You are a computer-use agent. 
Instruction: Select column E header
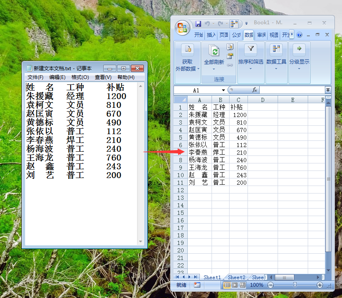(293, 100)
